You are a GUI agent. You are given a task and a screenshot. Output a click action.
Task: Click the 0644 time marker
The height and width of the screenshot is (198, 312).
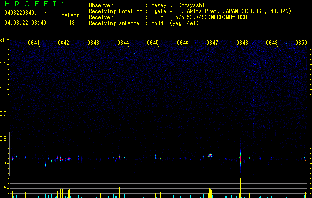pyautogui.click(x=123, y=43)
